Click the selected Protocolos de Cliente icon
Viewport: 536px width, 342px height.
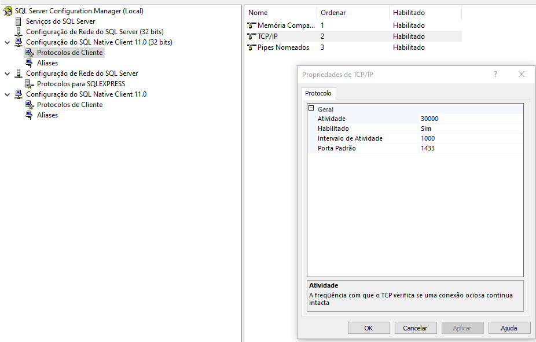30,53
